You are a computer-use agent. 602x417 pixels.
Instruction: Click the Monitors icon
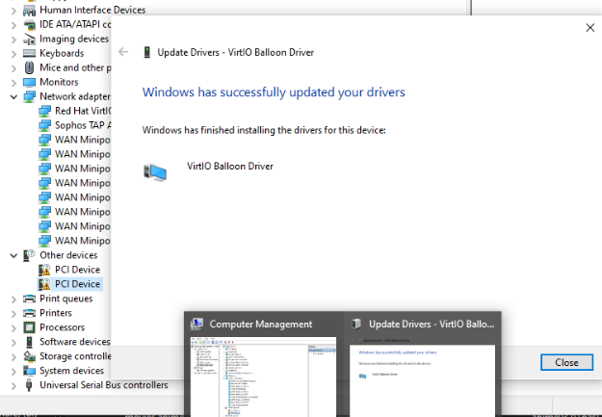(x=29, y=82)
